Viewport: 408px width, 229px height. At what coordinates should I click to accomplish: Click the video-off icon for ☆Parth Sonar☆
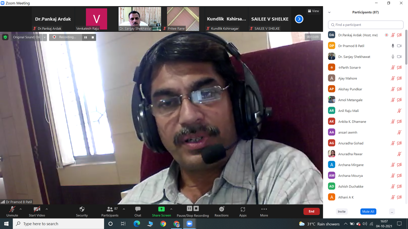[x=399, y=67]
